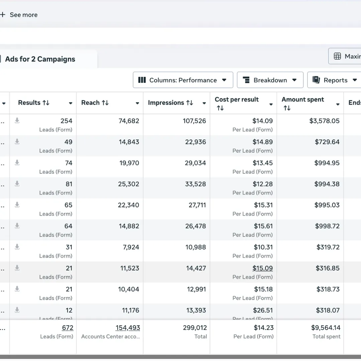Click the underlined 672 total results
The width and height of the screenshot is (361, 361).
68,328
